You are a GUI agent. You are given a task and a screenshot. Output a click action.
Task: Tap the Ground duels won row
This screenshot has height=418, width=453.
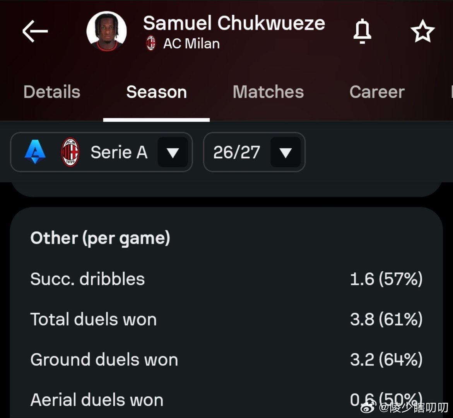click(x=227, y=359)
